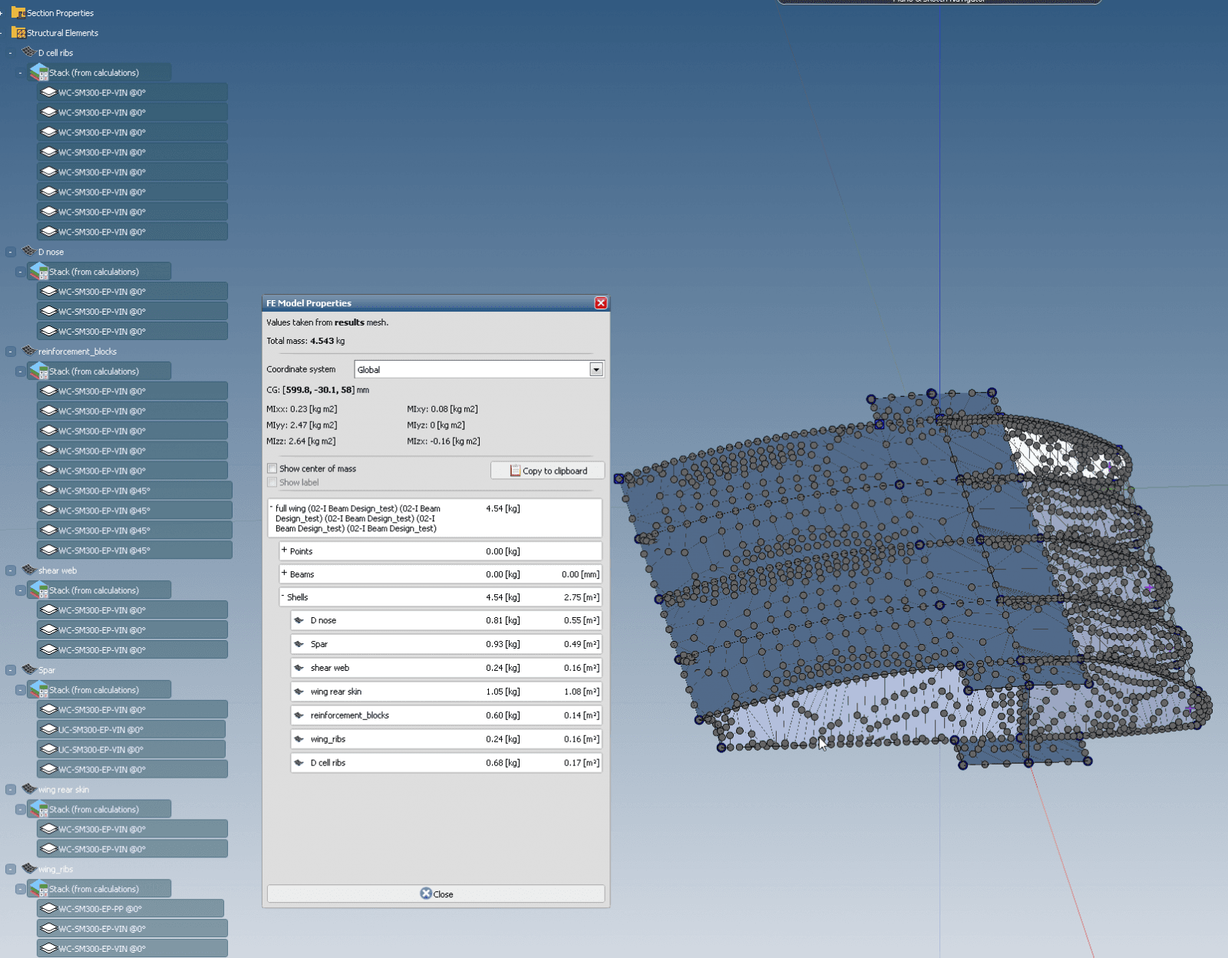Click the Structural Elements folder icon

[x=18, y=32]
